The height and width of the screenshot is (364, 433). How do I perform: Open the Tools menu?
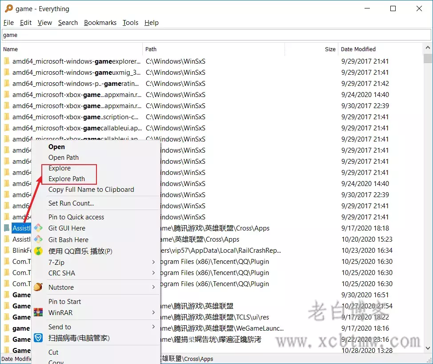point(130,23)
